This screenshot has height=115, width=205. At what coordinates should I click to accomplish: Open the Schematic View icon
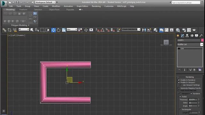(172, 30)
